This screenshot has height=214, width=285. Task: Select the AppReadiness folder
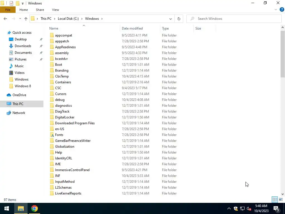click(x=65, y=47)
